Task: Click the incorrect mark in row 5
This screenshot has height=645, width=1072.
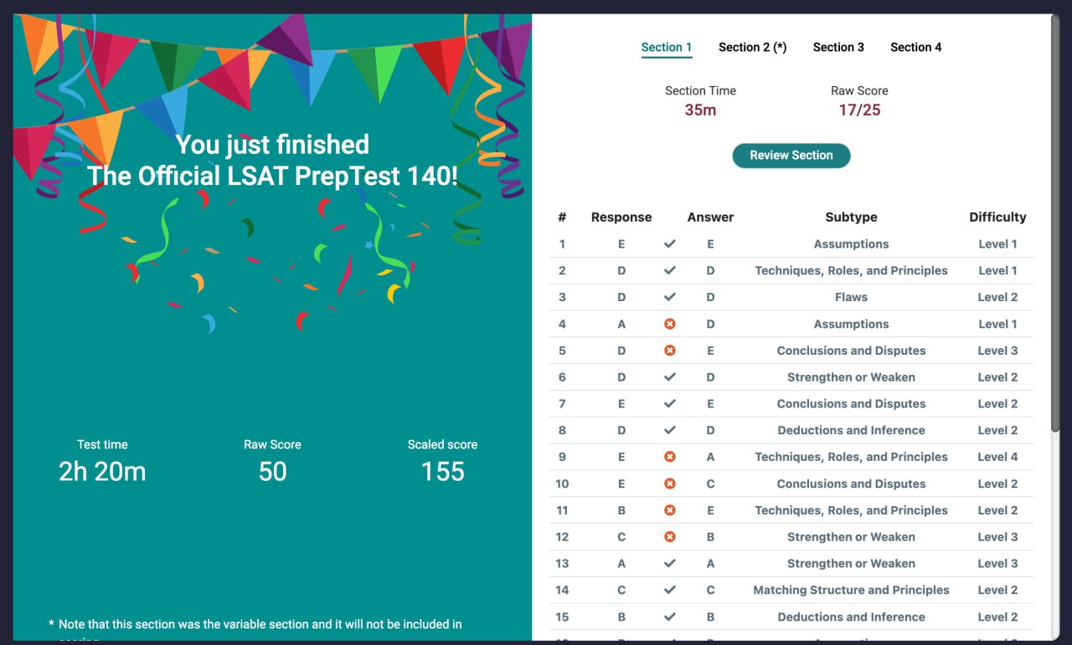Action: coord(669,351)
